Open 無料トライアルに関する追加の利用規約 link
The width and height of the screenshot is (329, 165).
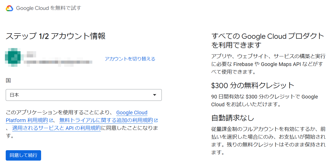point(106,120)
